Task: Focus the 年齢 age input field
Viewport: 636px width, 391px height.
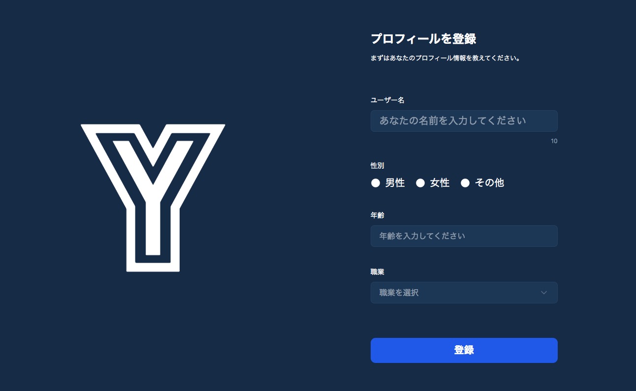Action: (x=464, y=236)
